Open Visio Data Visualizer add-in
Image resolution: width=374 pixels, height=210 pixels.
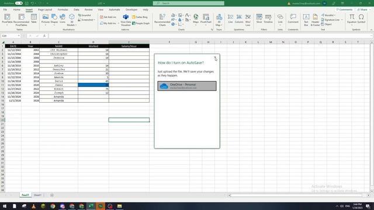point(126,20)
